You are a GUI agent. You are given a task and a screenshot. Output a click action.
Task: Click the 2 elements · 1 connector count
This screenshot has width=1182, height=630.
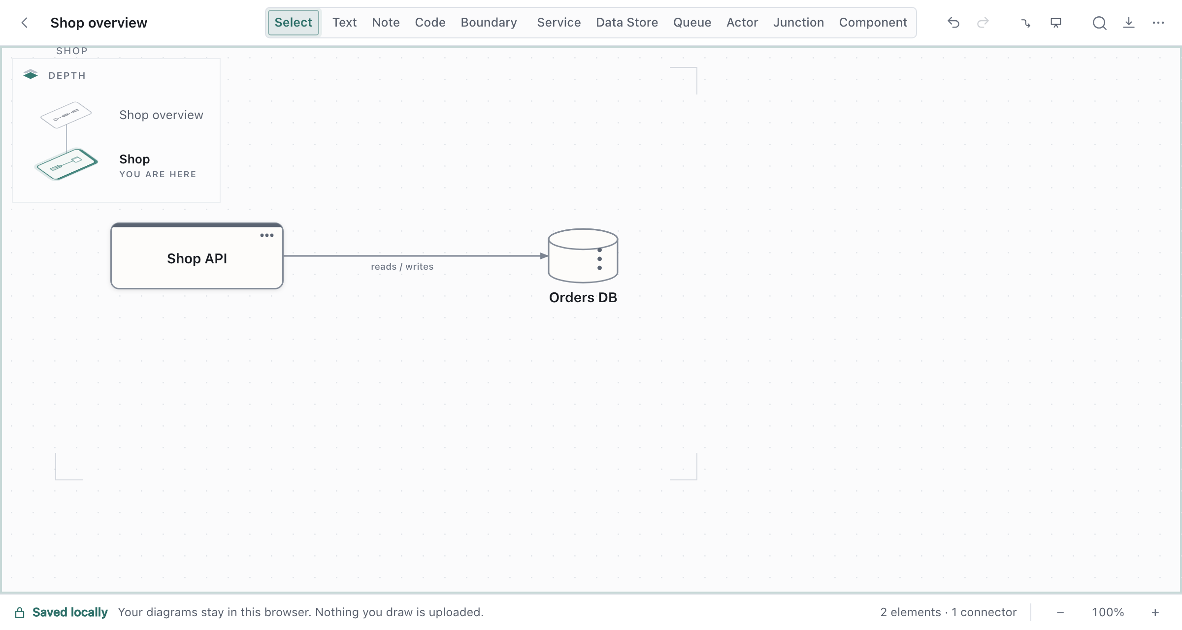(949, 612)
